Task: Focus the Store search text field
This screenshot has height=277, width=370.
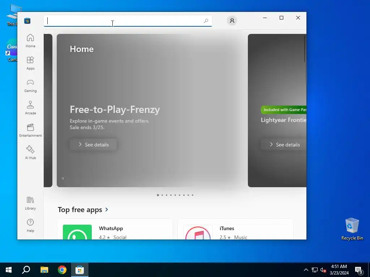Action: click(128, 21)
